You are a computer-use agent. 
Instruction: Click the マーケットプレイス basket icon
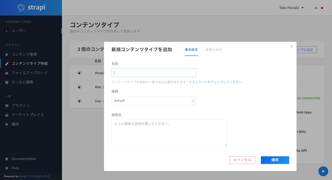[7, 115]
